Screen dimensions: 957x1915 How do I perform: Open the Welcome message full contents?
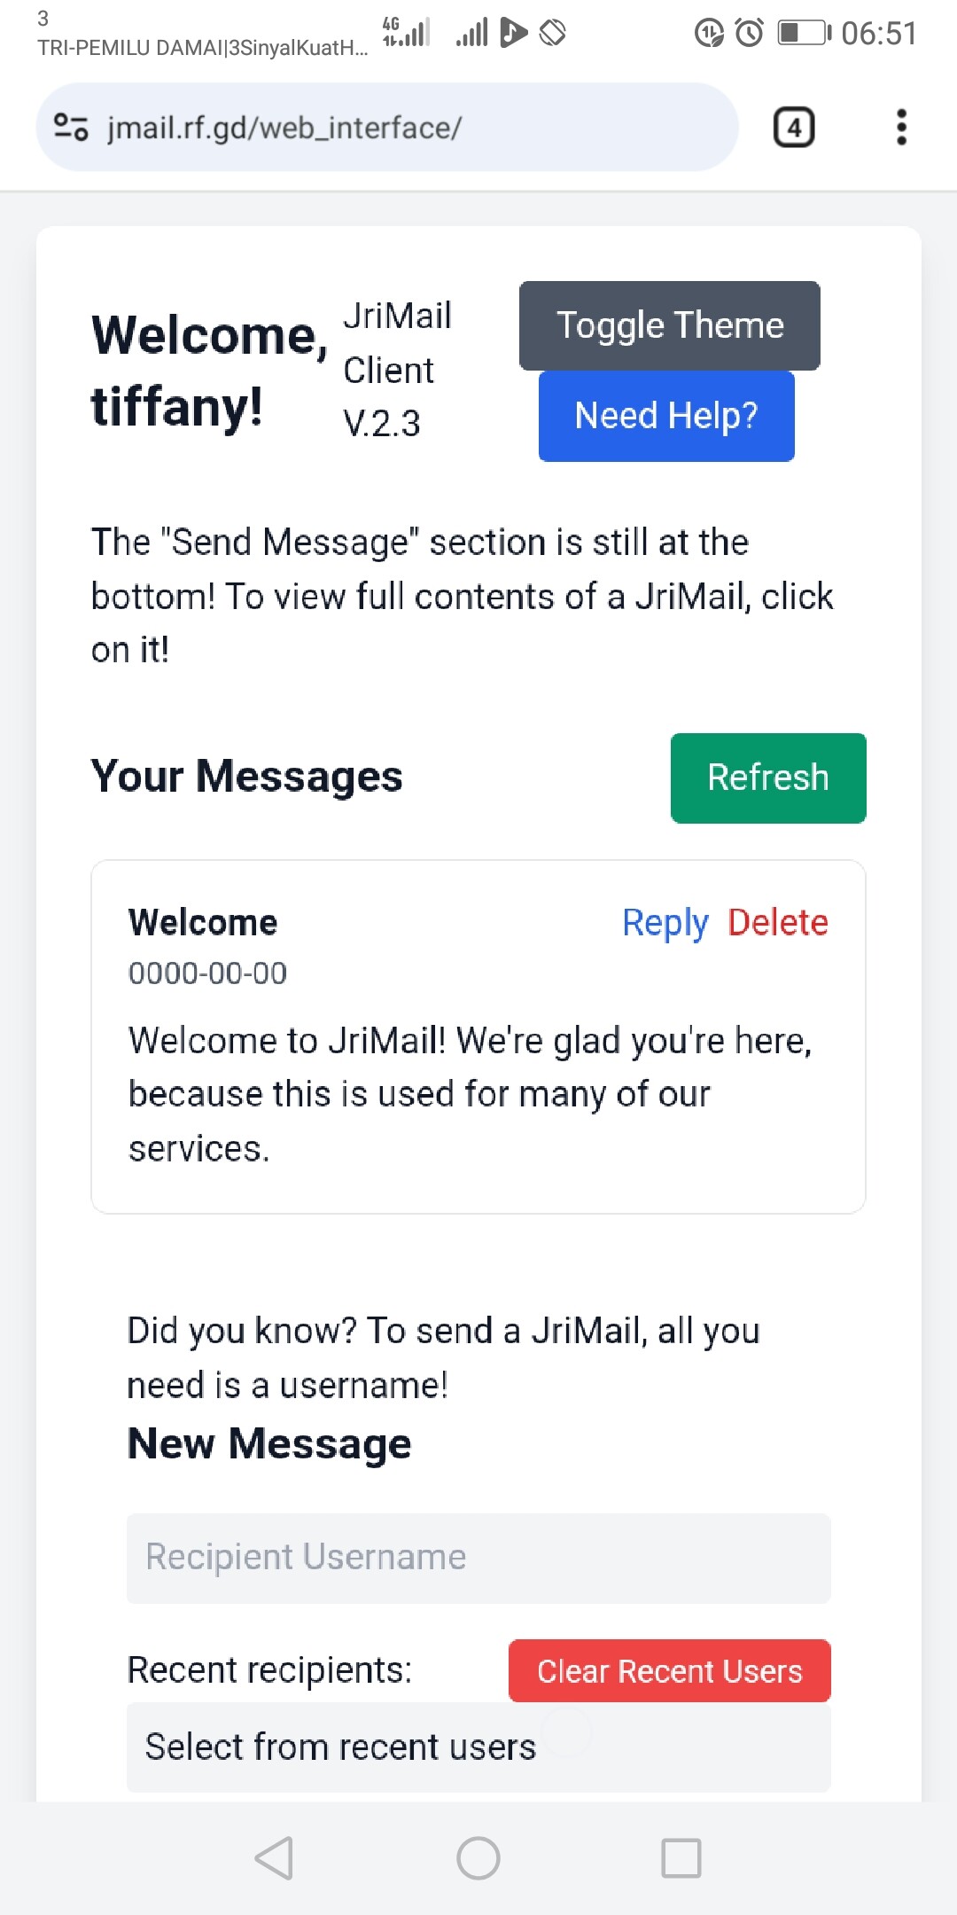[x=470, y=1094]
